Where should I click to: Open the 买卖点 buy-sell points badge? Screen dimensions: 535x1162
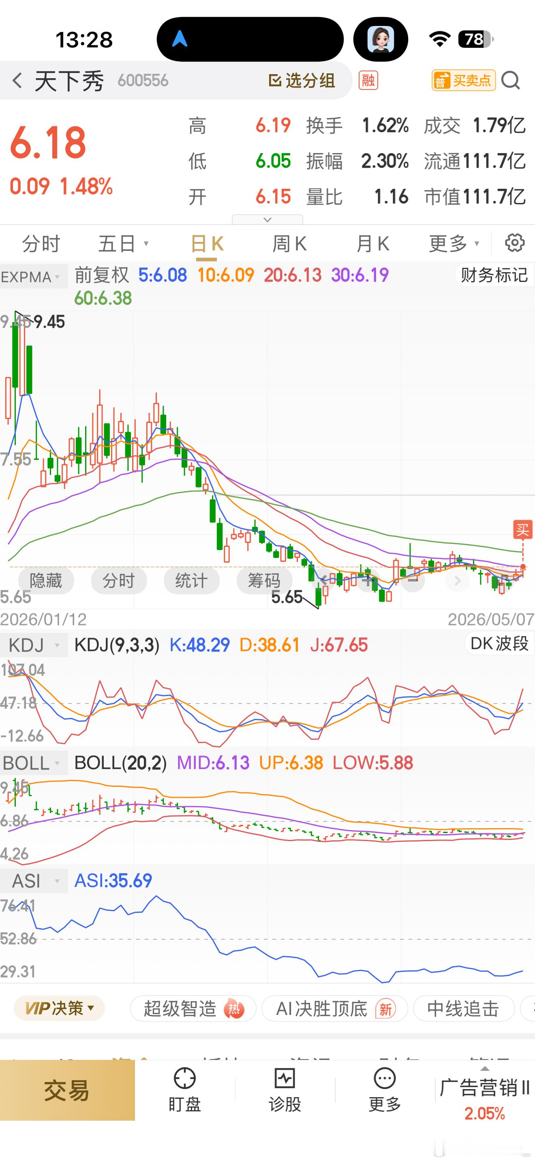(x=463, y=81)
